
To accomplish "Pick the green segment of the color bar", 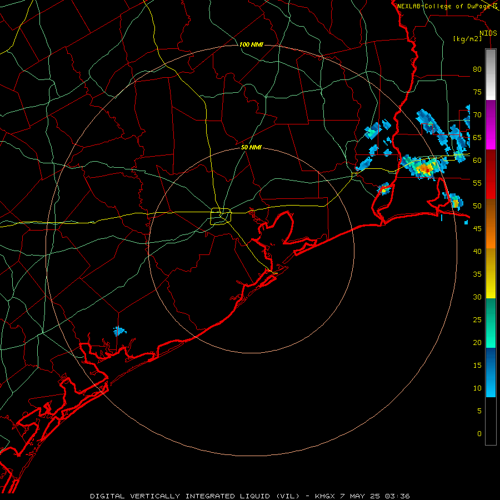I will point(491,323).
